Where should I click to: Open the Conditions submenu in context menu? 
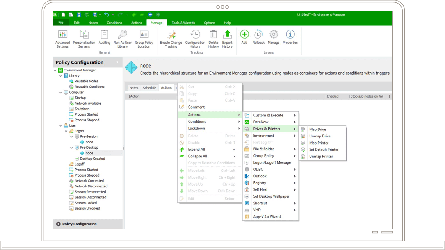(210, 121)
